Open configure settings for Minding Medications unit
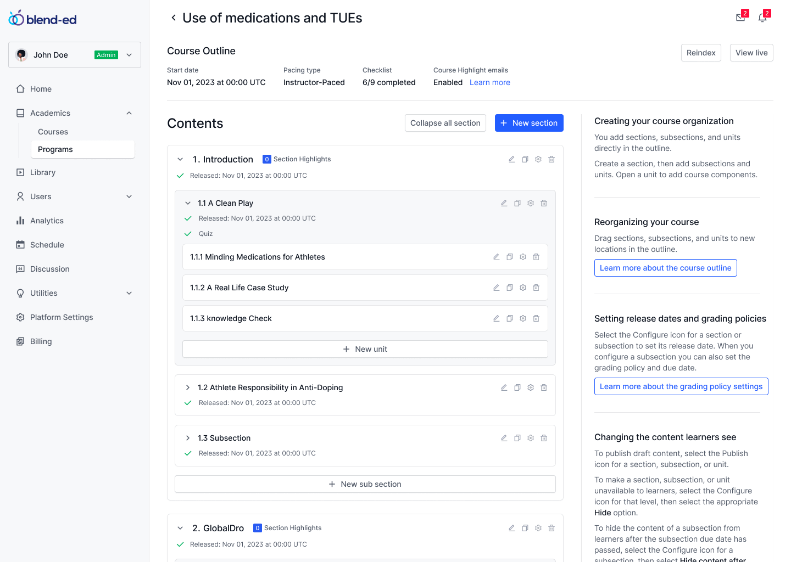Screen dimensions: 791x562 tap(523, 257)
